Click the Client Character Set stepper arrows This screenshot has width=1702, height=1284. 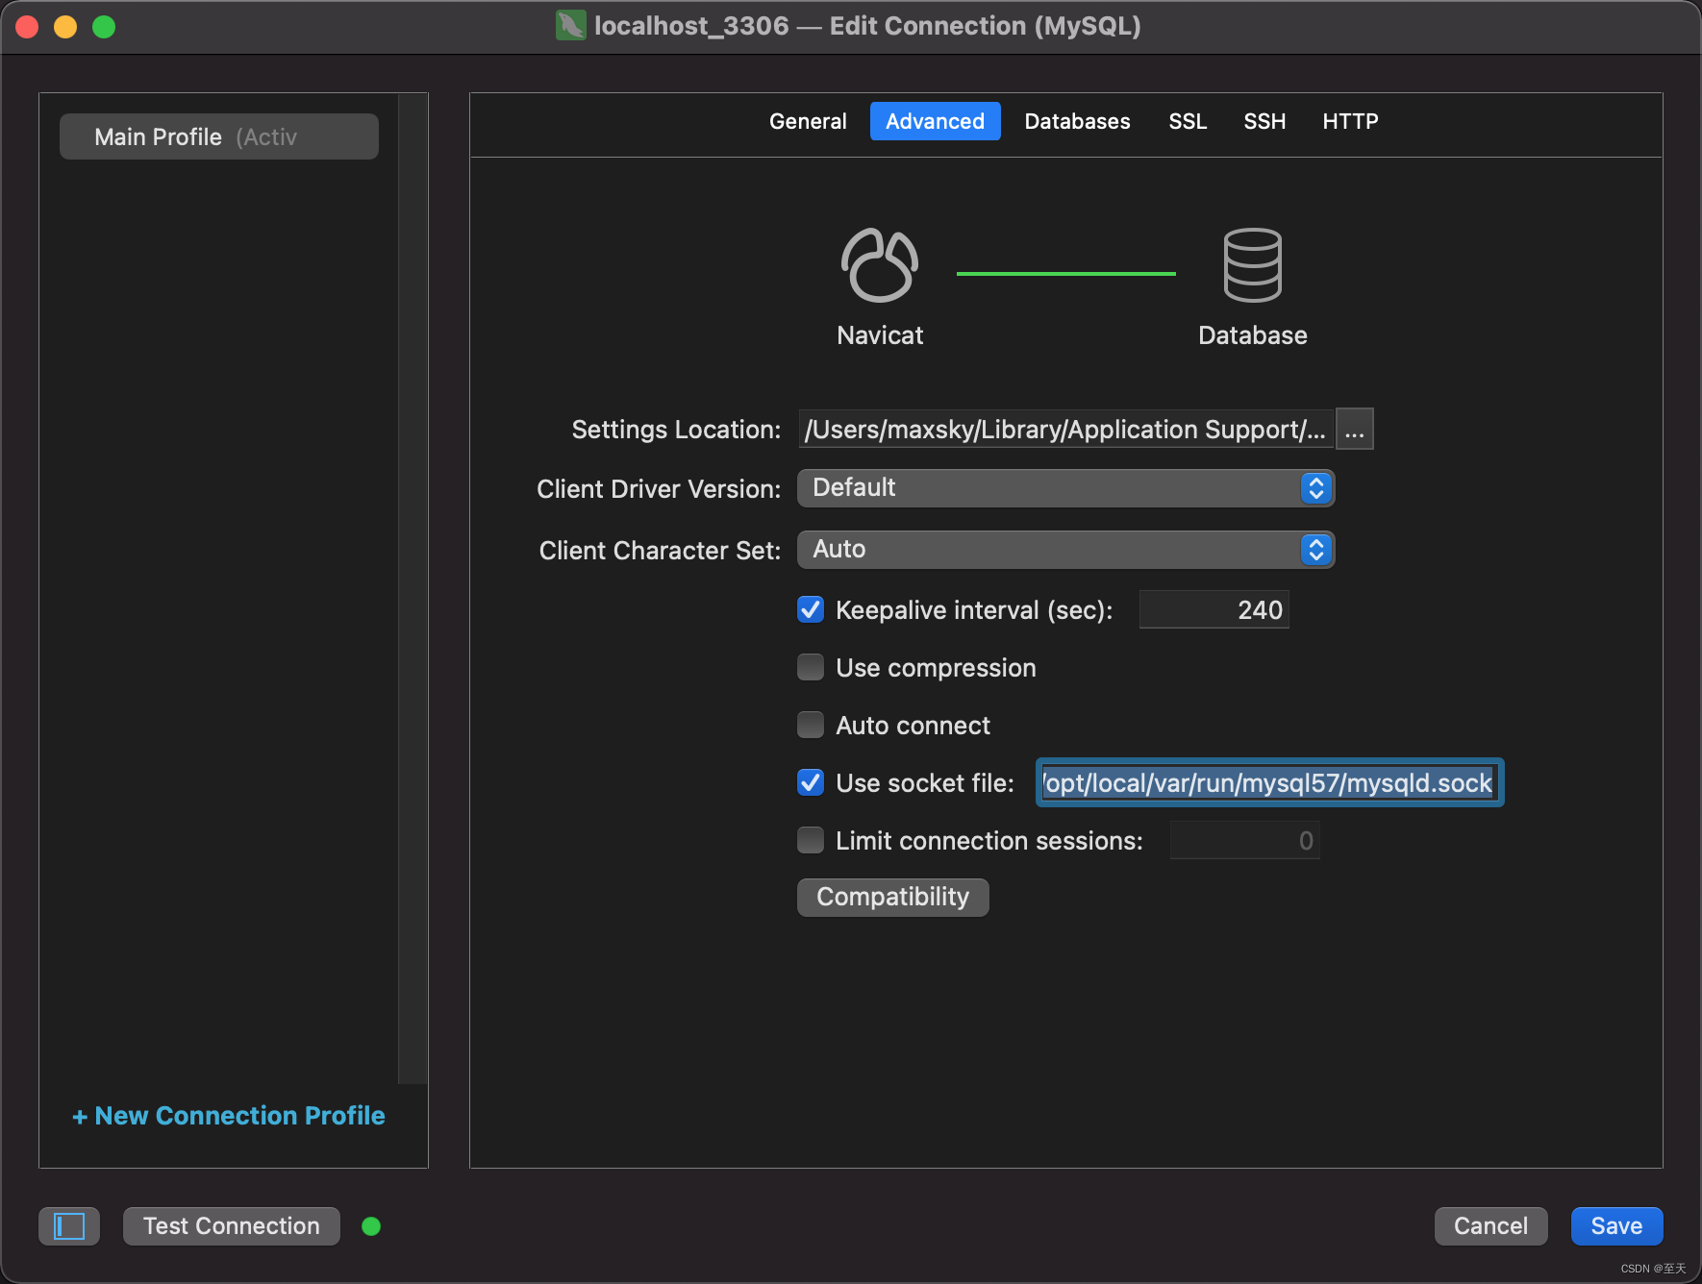(x=1315, y=549)
